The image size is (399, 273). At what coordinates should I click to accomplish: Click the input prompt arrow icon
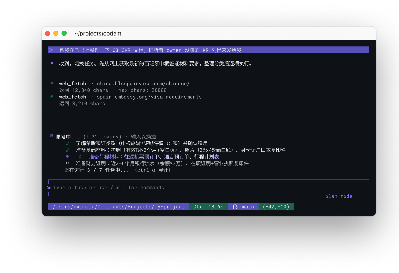point(48,188)
